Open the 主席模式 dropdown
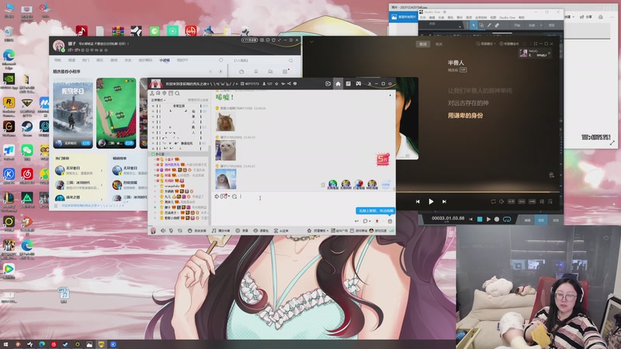The image size is (621, 349). (158, 100)
